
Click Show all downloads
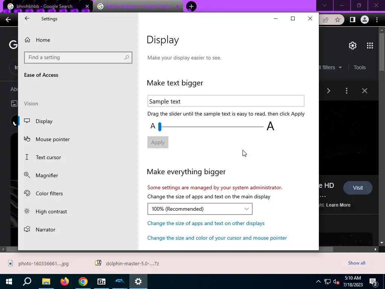pyautogui.click(x=356, y=263)
